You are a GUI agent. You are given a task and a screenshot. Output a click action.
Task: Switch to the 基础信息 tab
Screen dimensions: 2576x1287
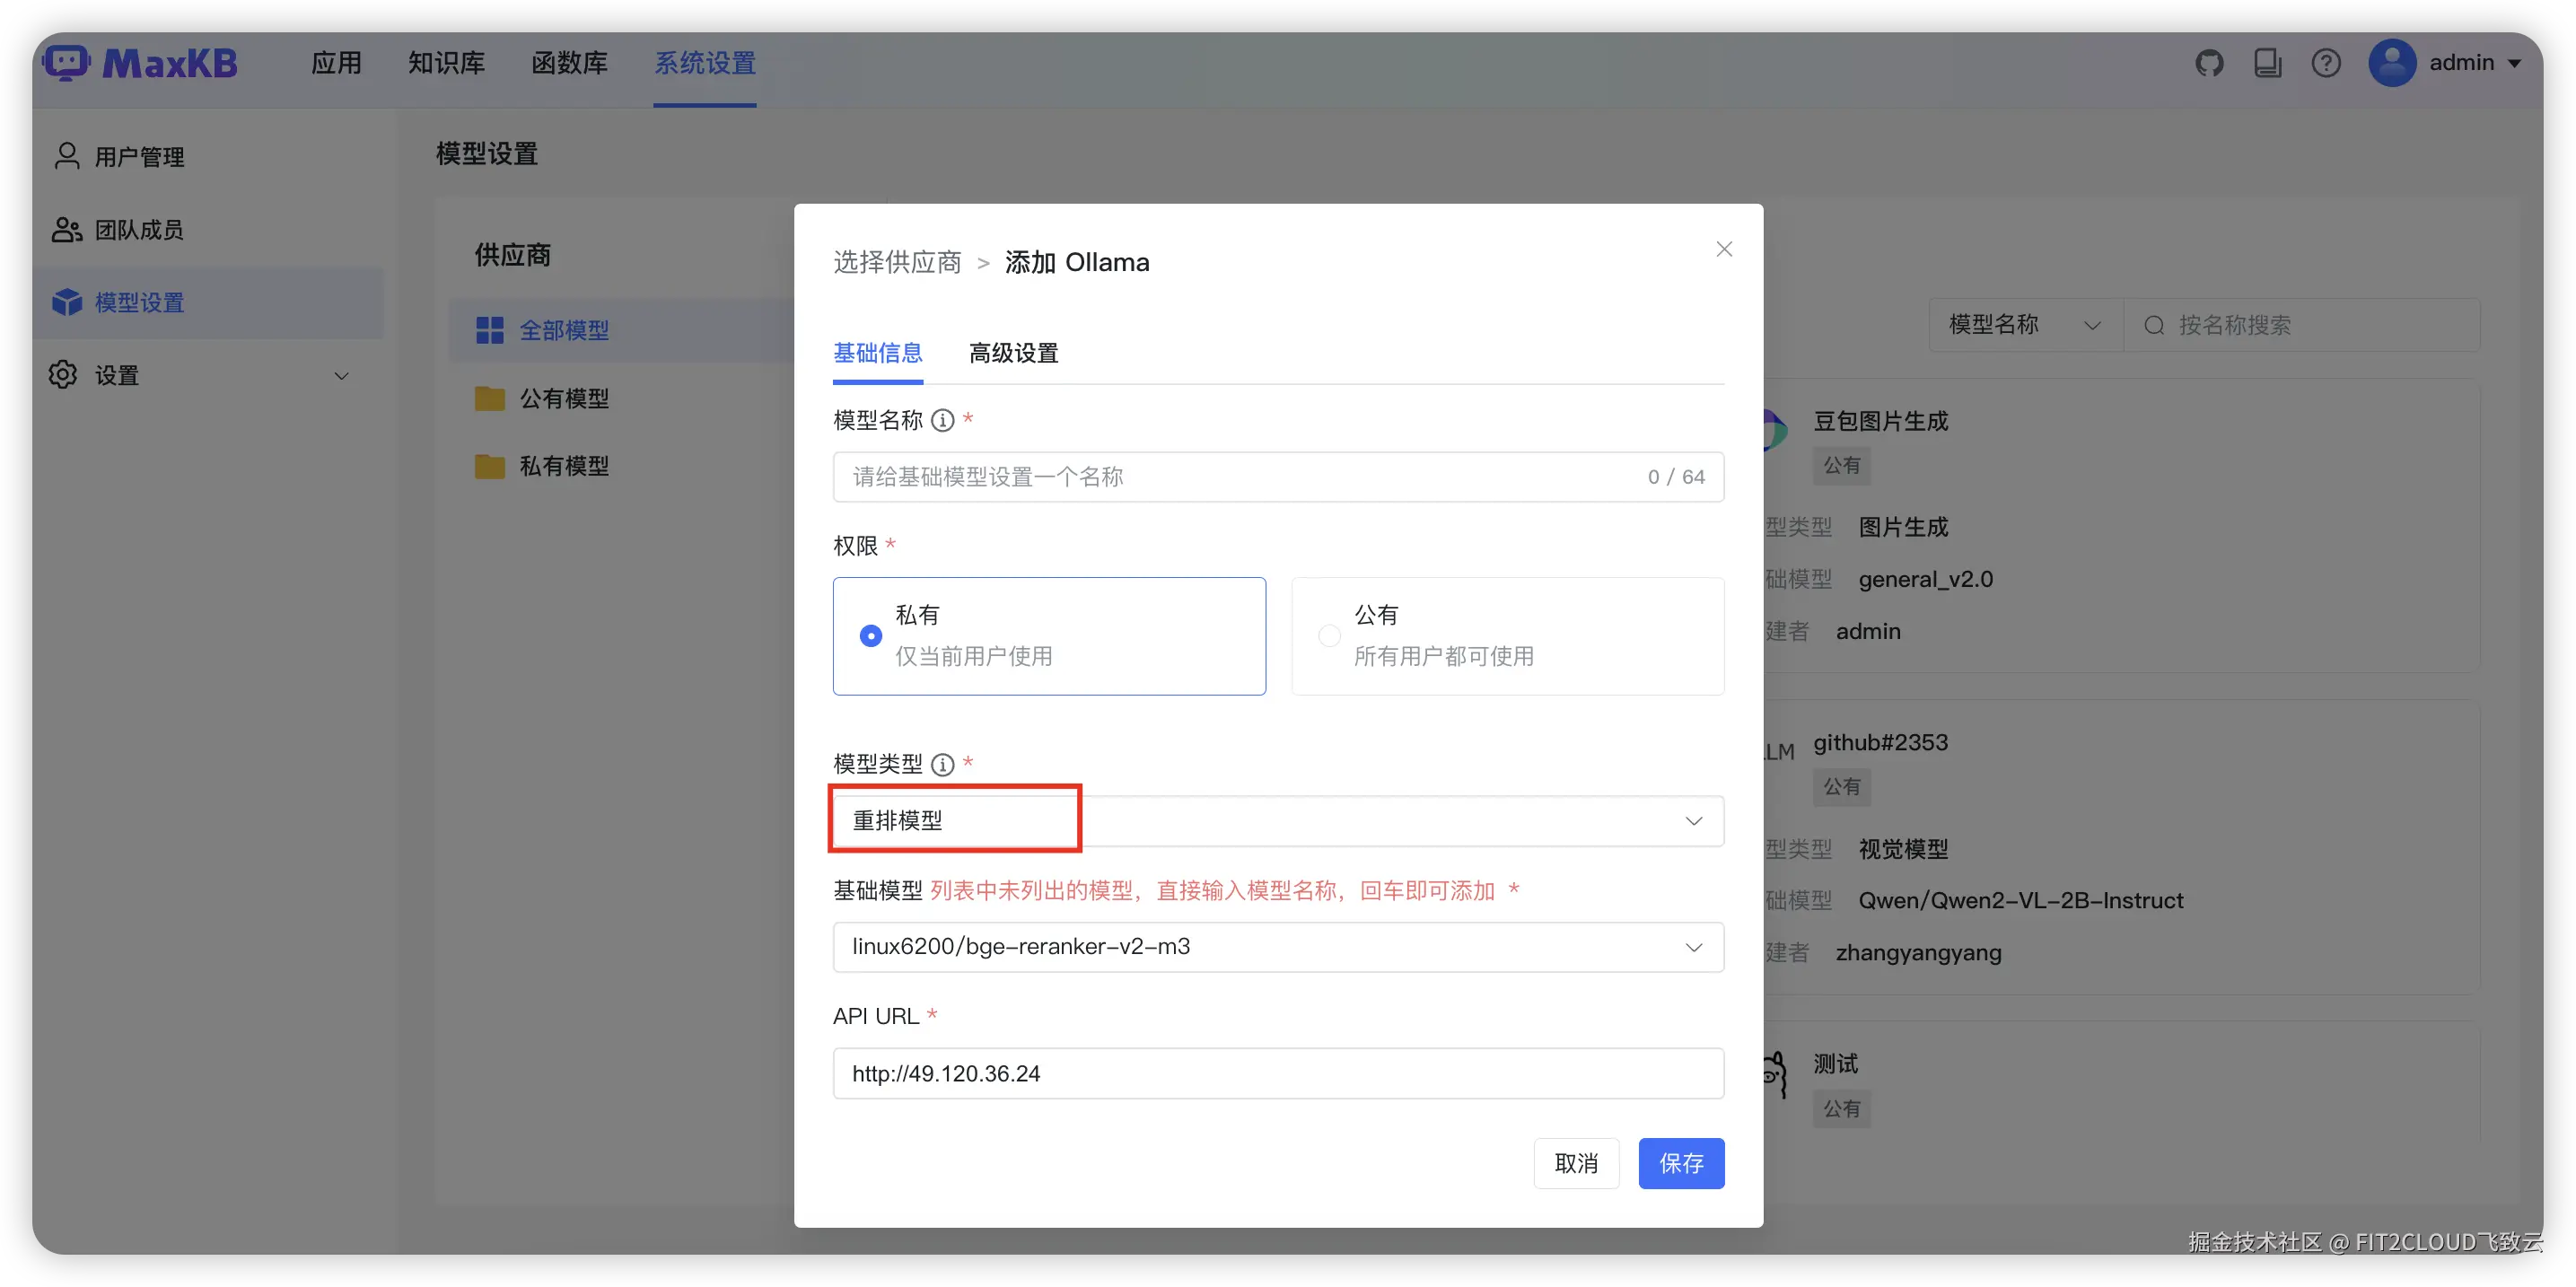coord(877,353)
